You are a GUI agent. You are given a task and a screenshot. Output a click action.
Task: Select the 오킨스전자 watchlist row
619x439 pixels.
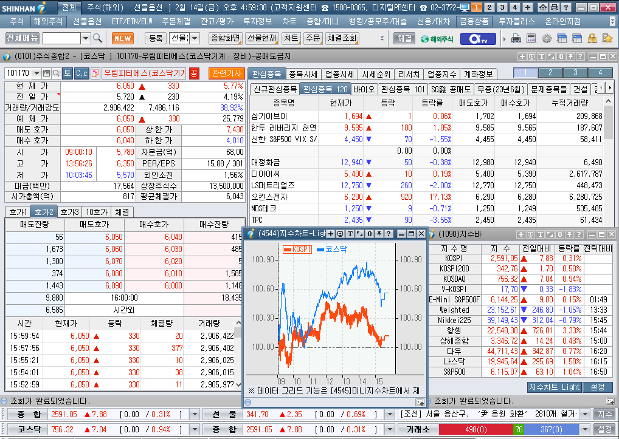click(426, 197)
